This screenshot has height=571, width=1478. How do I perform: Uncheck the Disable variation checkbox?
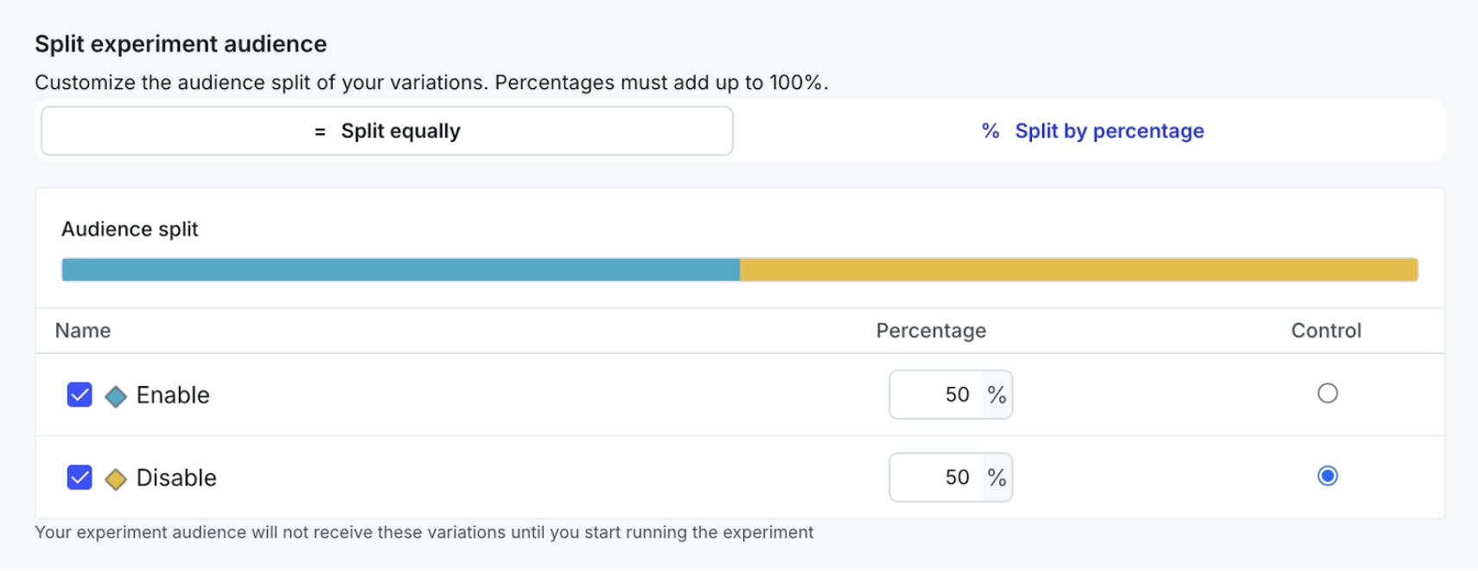80,478
